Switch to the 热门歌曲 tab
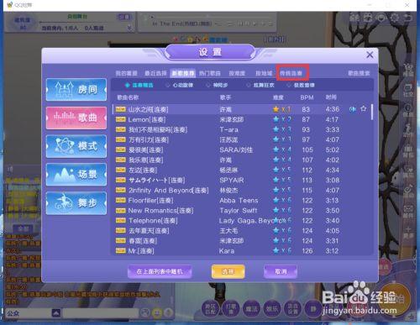 pyautogui.click(x=210, y=73)
